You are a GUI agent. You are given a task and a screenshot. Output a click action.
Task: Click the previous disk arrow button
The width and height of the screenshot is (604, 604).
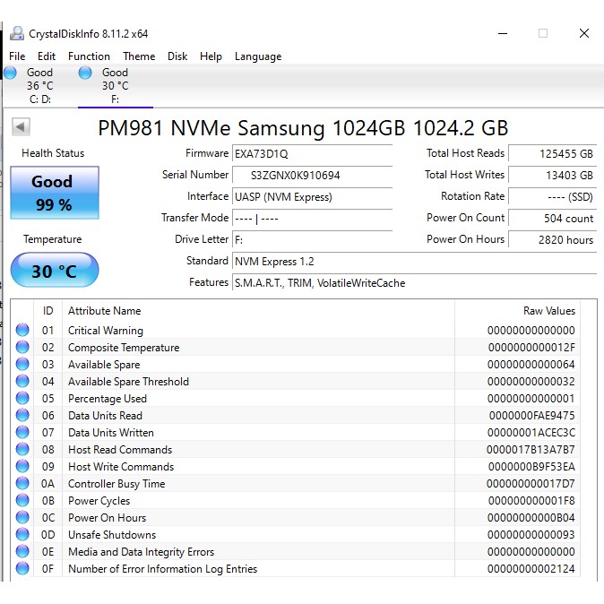(21, 126)
